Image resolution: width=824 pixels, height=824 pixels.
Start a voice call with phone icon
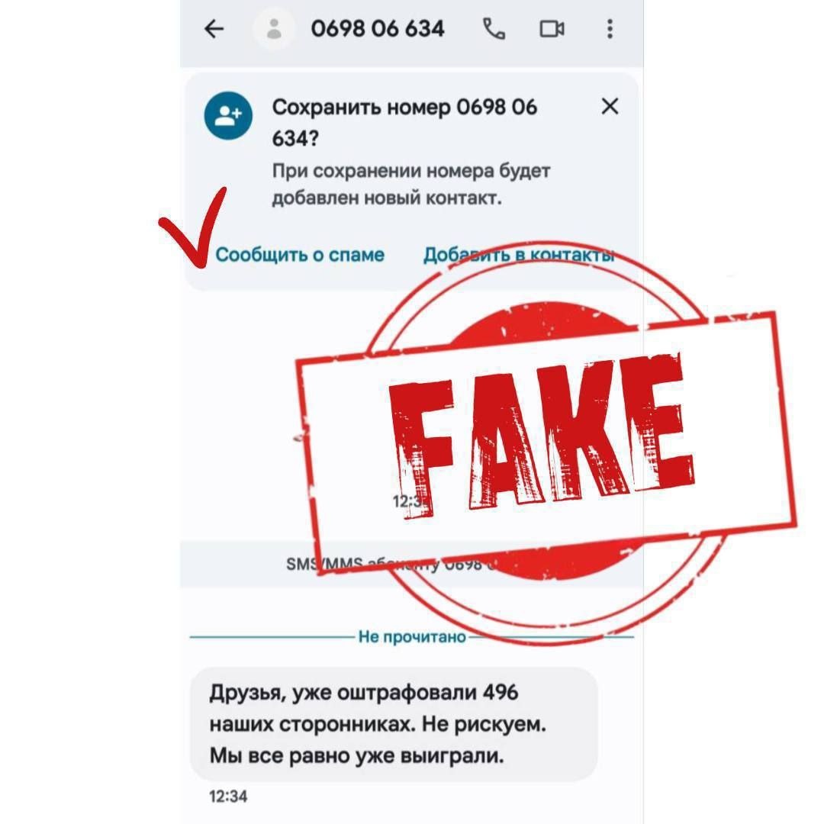click(494, 29)
